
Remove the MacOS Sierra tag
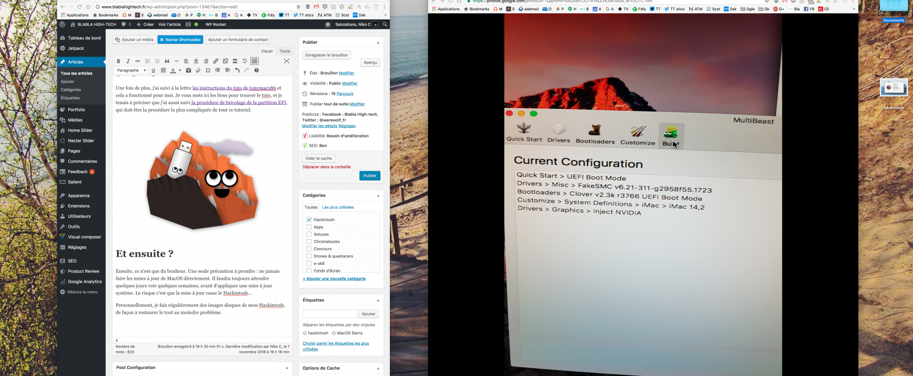334,333
